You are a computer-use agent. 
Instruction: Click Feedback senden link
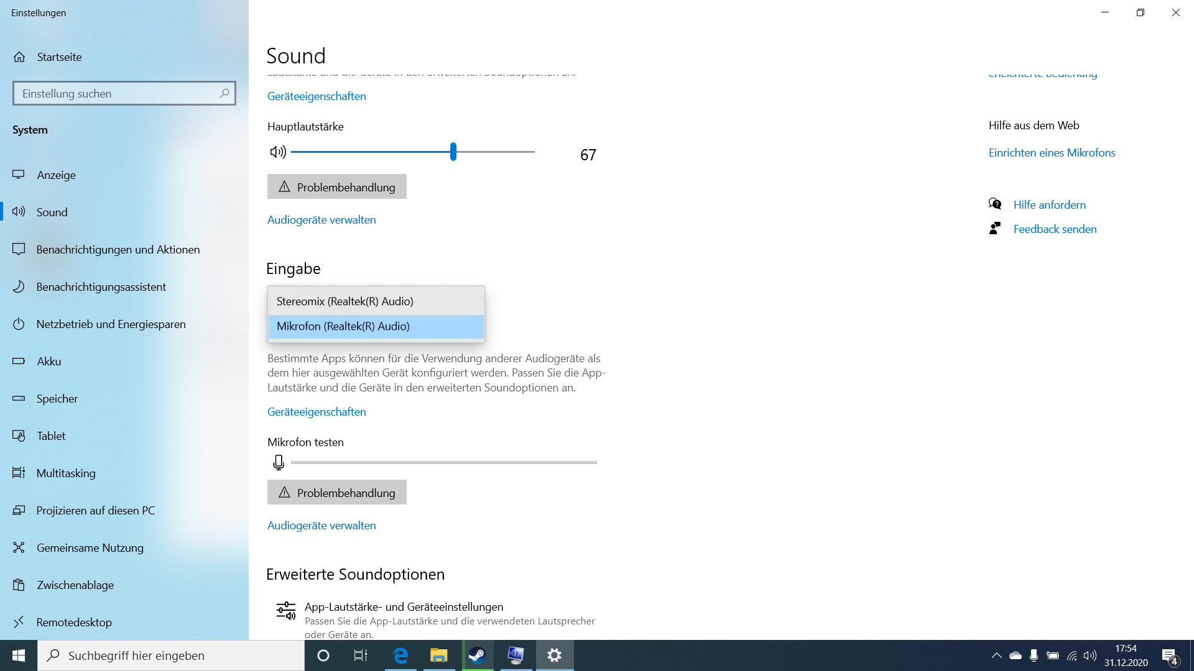coord(1055,229)
